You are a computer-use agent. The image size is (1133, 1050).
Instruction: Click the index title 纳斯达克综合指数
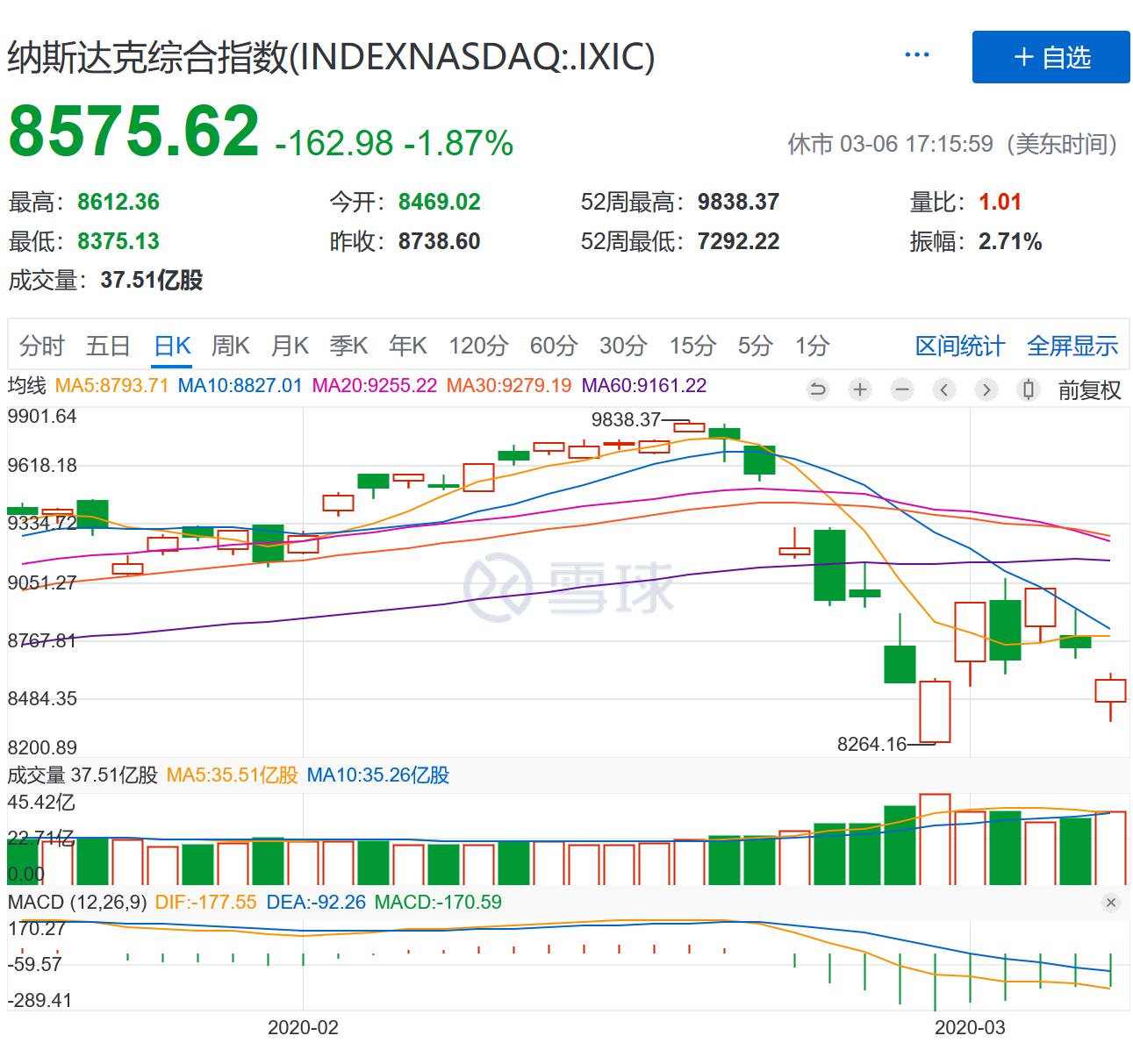point(147,57)
